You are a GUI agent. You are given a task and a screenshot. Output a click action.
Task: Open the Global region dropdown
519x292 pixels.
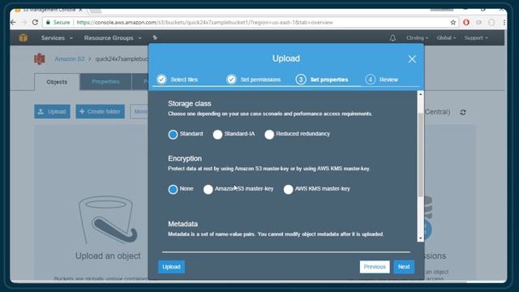point(446,38)
